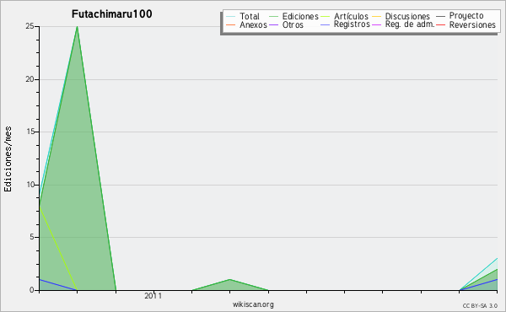
Task: Click the yellow Discusiones legend line swatch
Action: (376, 16)
